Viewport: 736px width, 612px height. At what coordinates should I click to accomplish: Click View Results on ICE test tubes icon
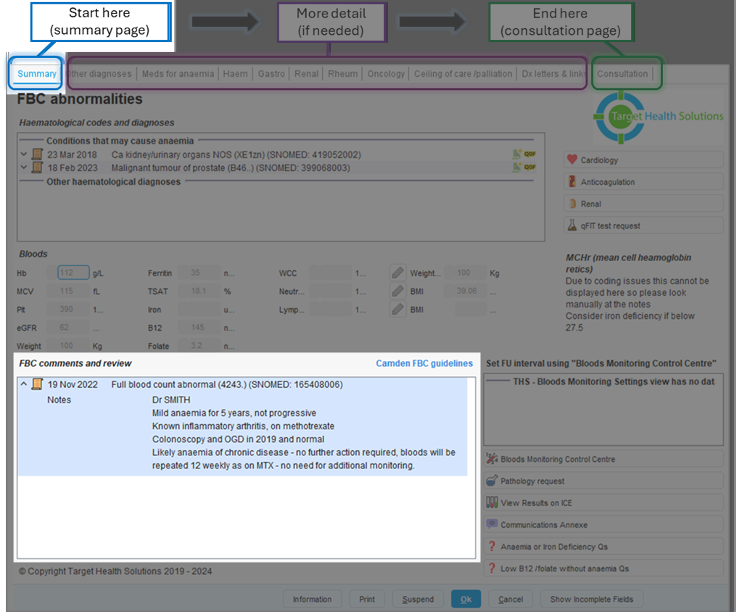point(492,503)
